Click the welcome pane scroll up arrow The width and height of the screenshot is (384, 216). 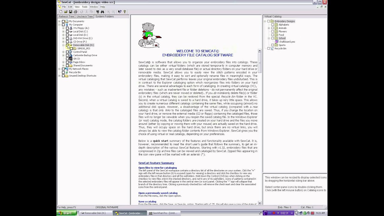point(259,51)
